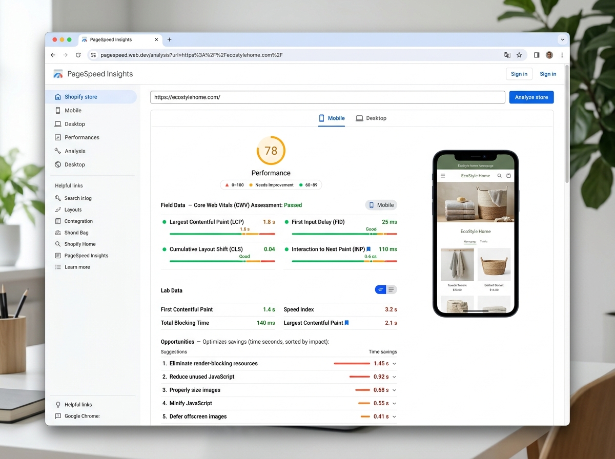Select the PageSpeed Insights browser tab
Viewport: 615px width, 459px height.
[x=120, y=39]
